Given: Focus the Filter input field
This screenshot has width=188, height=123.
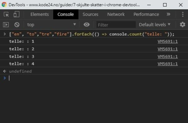Looking at the screenshot, I should tap(116, 25).
